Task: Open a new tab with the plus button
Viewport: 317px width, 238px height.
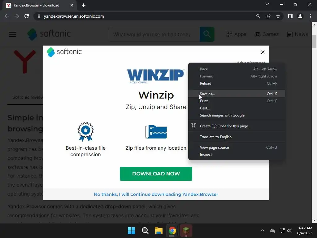Action: (x=84, y=5)
